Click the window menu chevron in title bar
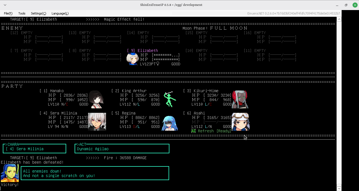The width and height of the screenshot is (359, 191). click(5, 5)
